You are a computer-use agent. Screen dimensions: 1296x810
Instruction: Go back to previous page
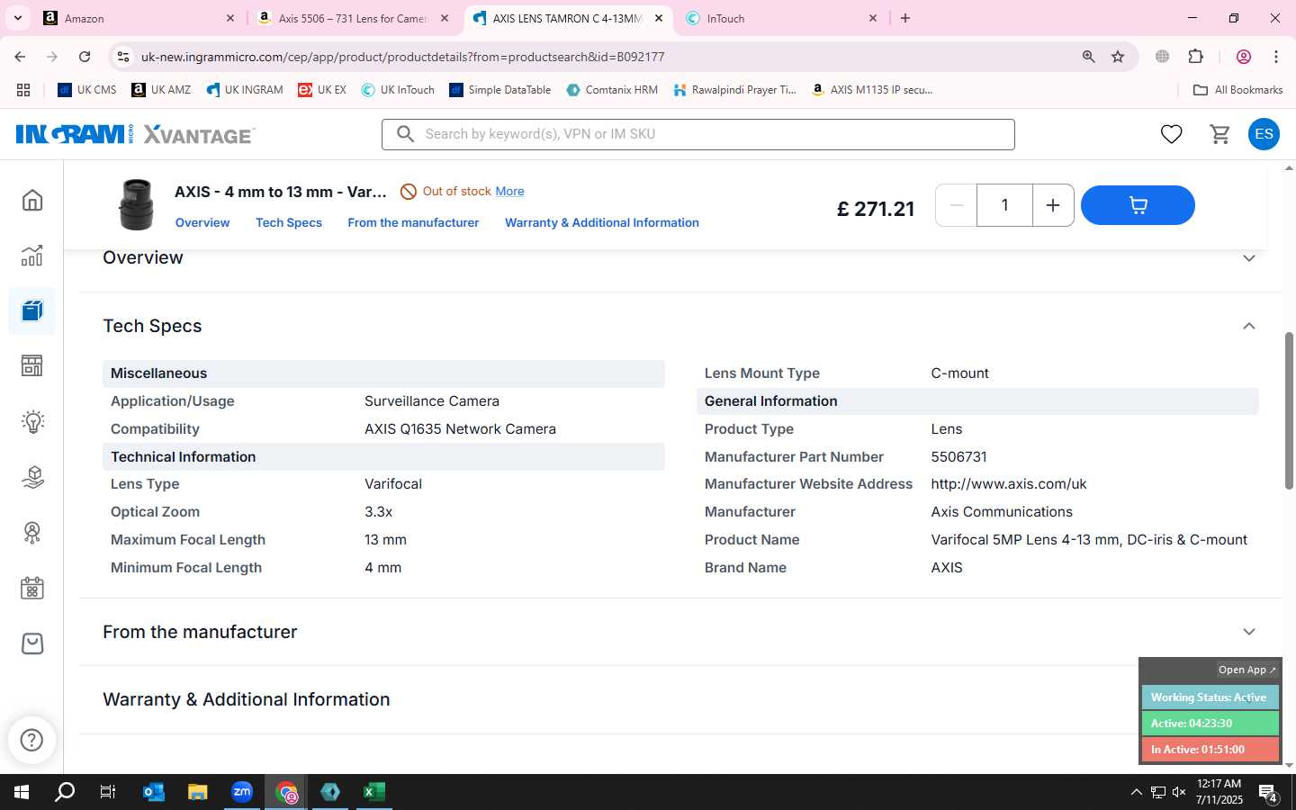[x=20, y=57]
